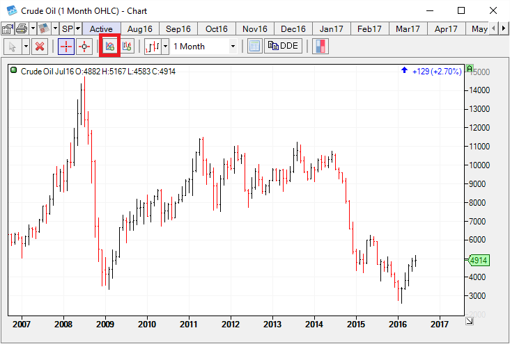Click the highlighted chart indicator icon
The height and width of the screenshot is (344, 510).
(110, 47)
